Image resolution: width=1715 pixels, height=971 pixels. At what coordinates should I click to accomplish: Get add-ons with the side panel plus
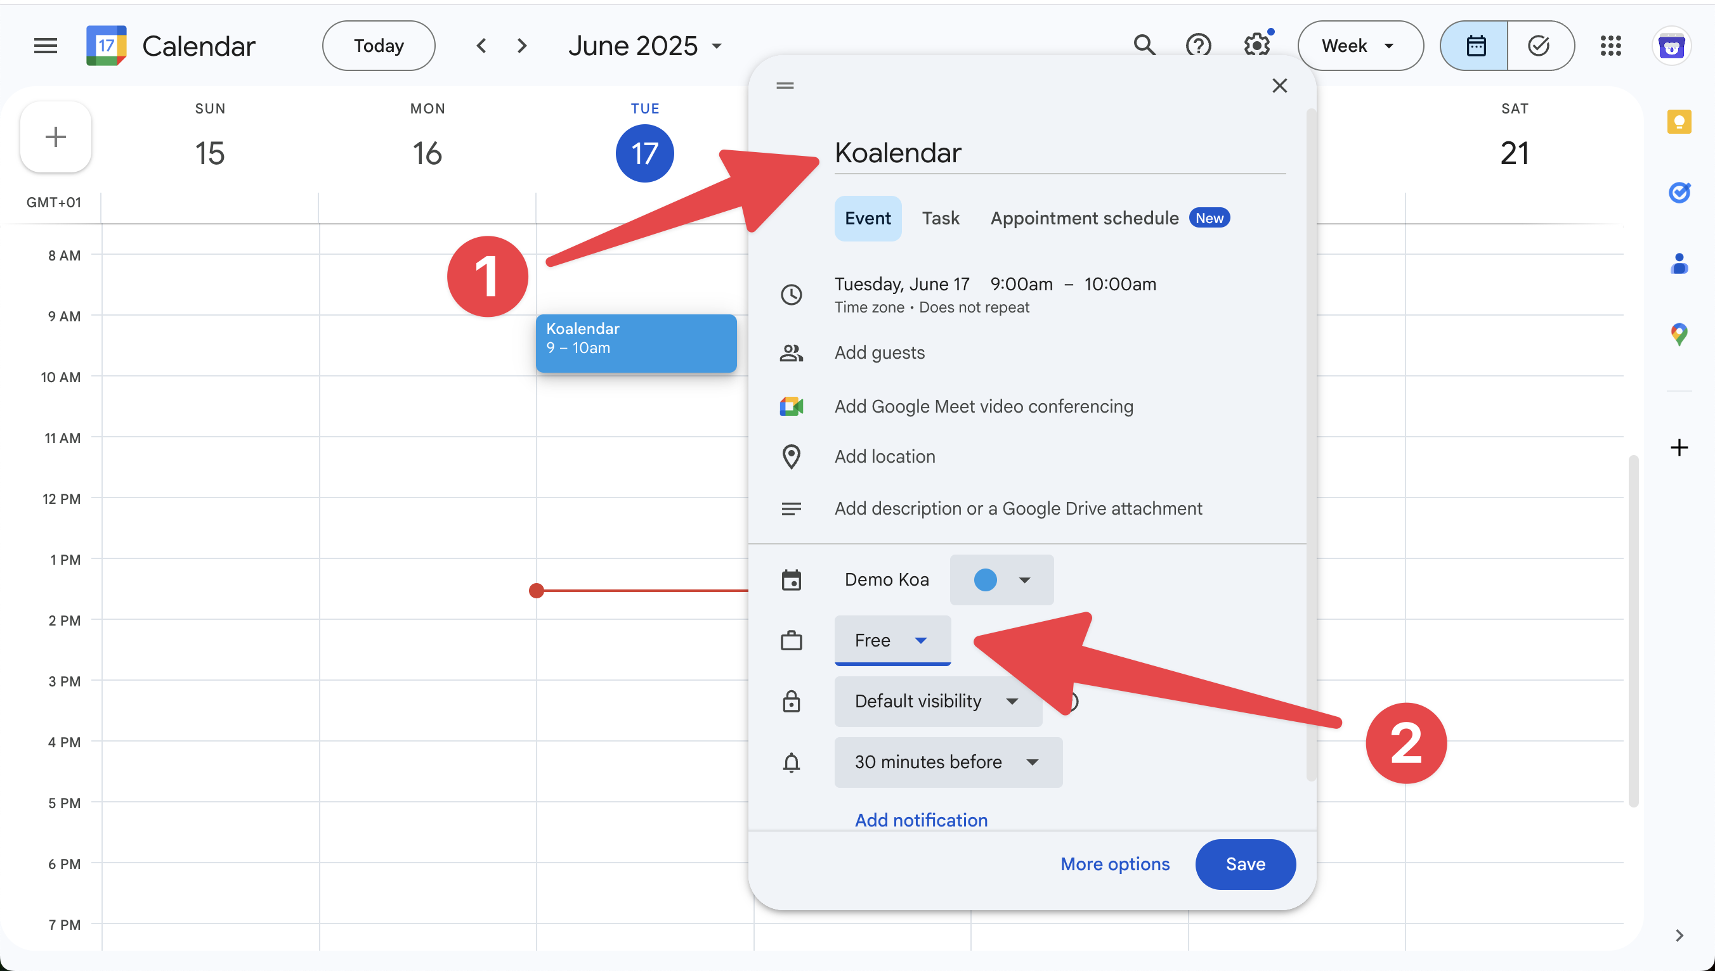pyautogui.click(x=1679, y=447)
